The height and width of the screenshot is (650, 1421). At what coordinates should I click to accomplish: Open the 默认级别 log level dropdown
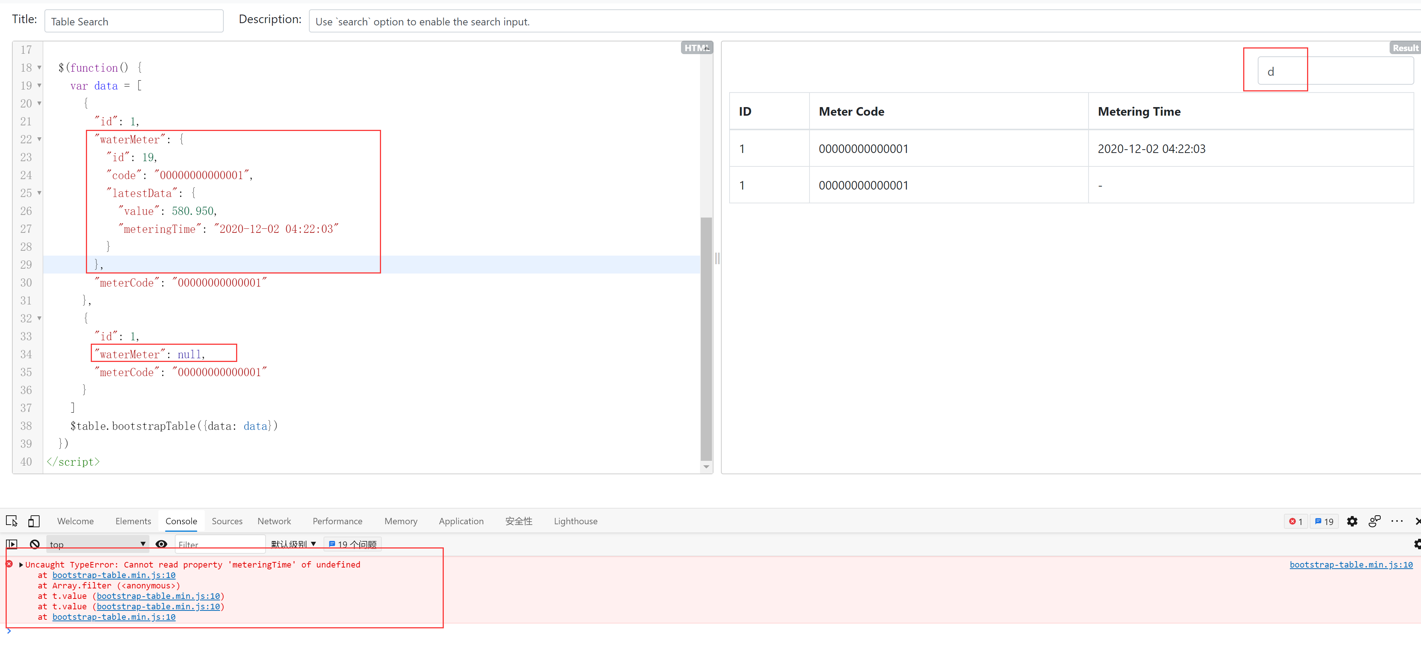pyautogui.click(x=293, y=544)
